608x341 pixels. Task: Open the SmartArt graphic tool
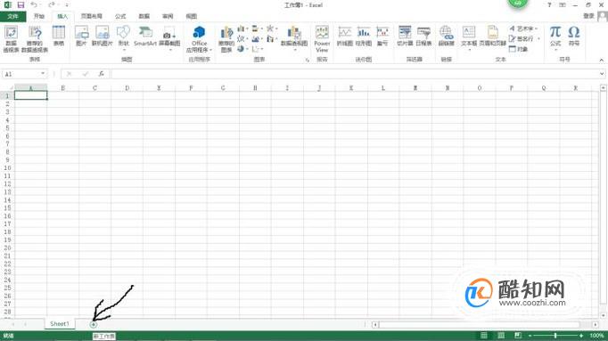click(145, 36)
